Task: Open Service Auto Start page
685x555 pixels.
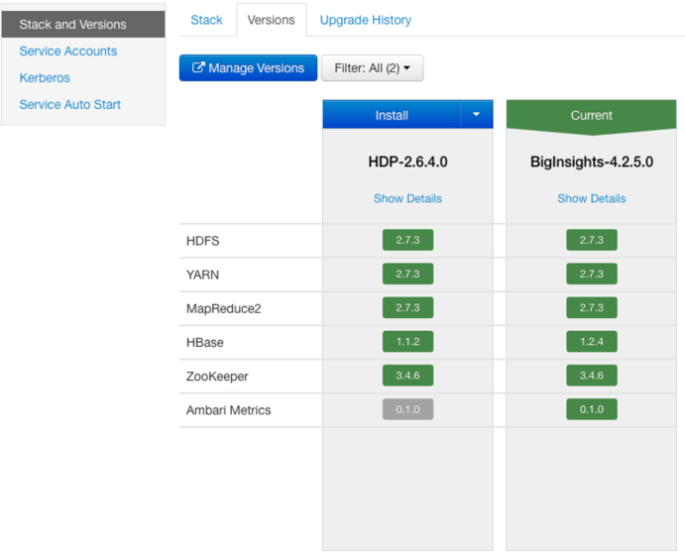Action: pyautogui.click(x=70, y=104)
